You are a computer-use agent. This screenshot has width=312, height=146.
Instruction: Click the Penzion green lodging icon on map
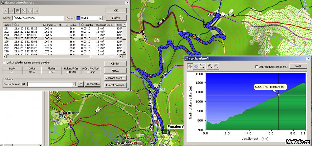tap(165, 131)
